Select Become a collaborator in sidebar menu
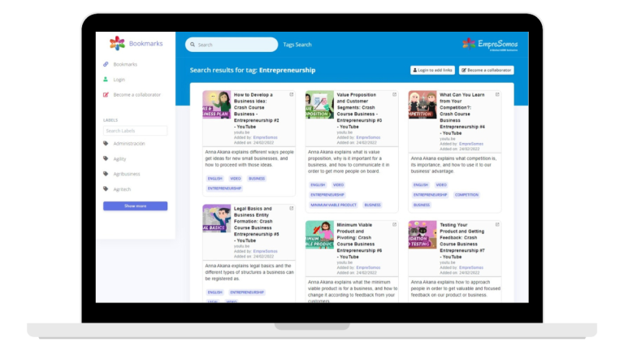 (x=136, y=95)
